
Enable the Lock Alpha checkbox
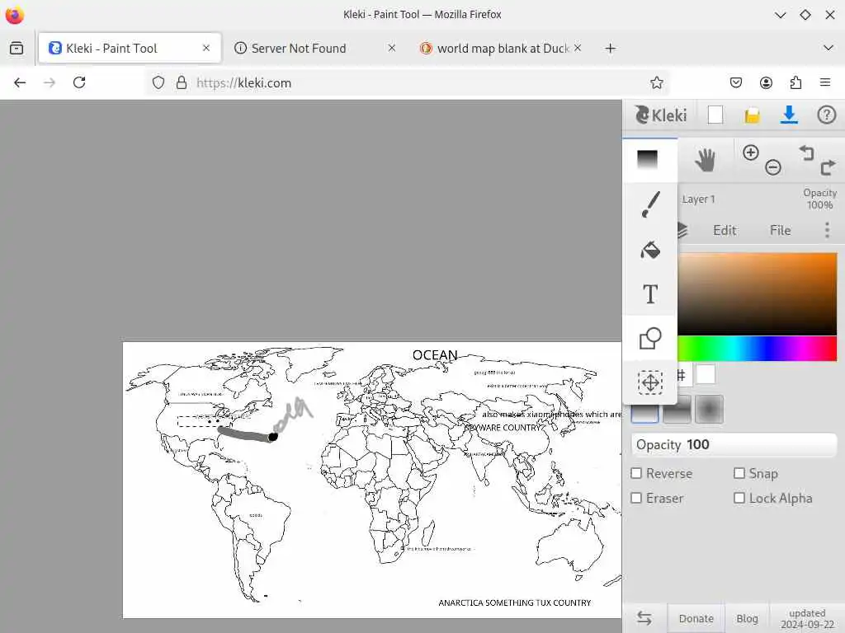click(x=739, y=498)
